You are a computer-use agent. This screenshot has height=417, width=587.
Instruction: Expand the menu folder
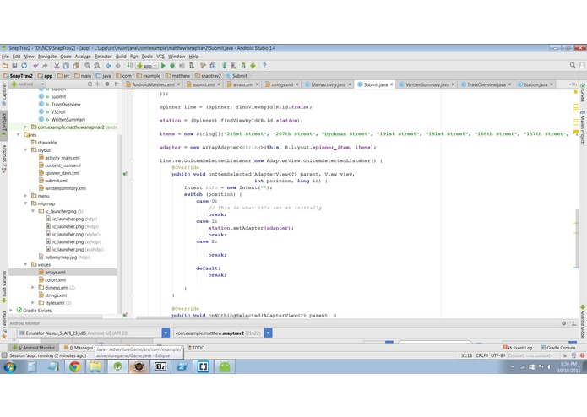coord(25,196)
